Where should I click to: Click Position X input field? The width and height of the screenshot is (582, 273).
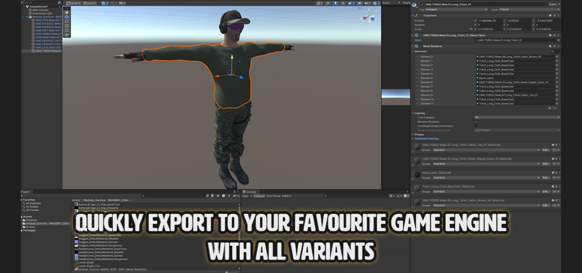coord(490,20)
